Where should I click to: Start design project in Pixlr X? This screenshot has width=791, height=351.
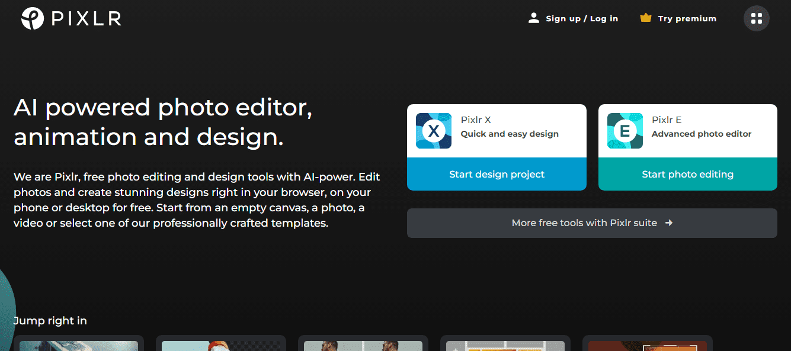[x=497, y=174]
